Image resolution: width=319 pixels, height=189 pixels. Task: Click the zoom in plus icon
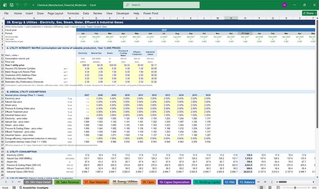click(308, 188)
